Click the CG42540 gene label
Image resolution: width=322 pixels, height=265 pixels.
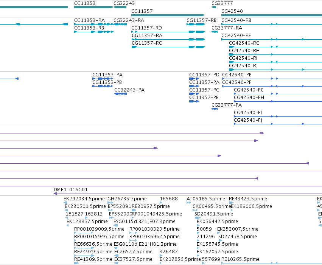tap(232, 11)
